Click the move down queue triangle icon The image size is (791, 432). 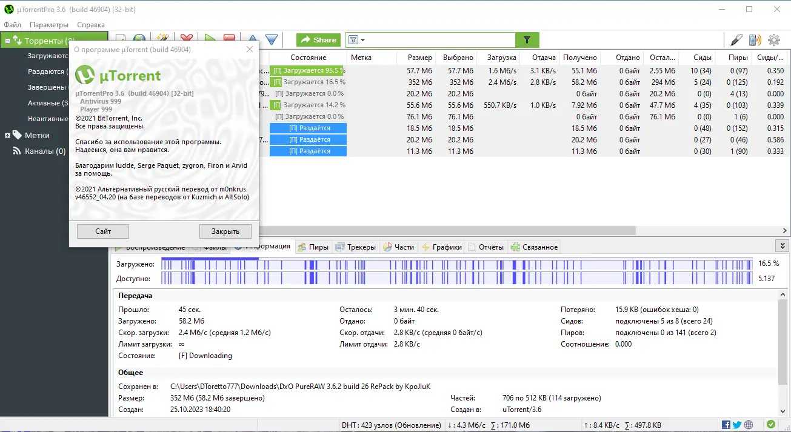(272, 40)
